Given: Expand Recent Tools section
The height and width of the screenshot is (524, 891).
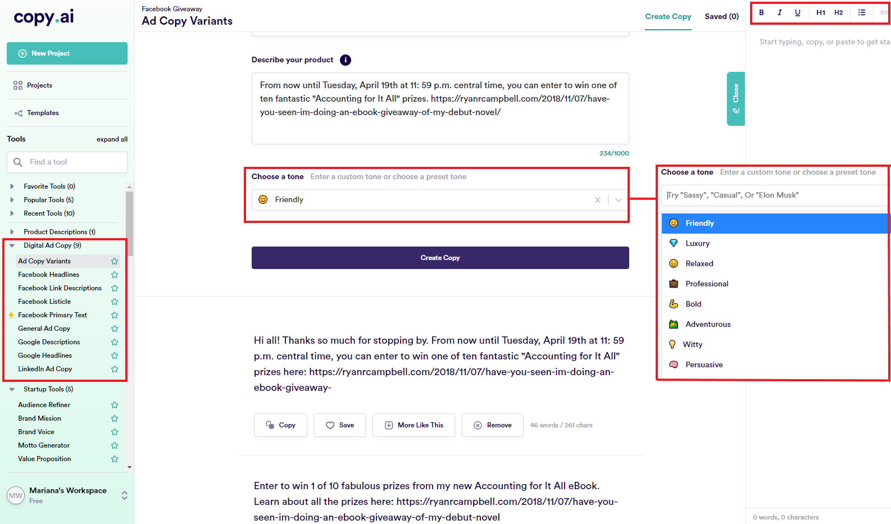Looking at the screenshot, I should [x=12, y=213].
